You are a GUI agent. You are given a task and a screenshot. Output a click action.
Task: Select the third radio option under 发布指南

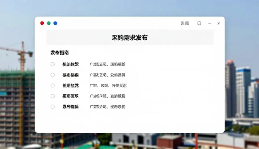click(x=53, y=85)
